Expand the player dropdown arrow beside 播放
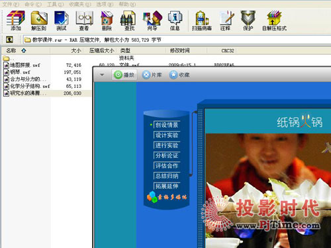 pos(102,75)
